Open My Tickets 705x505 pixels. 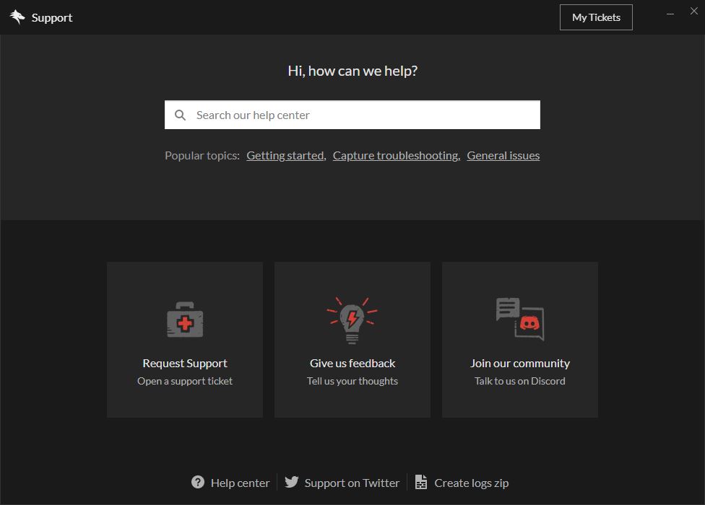pos(596,17)
